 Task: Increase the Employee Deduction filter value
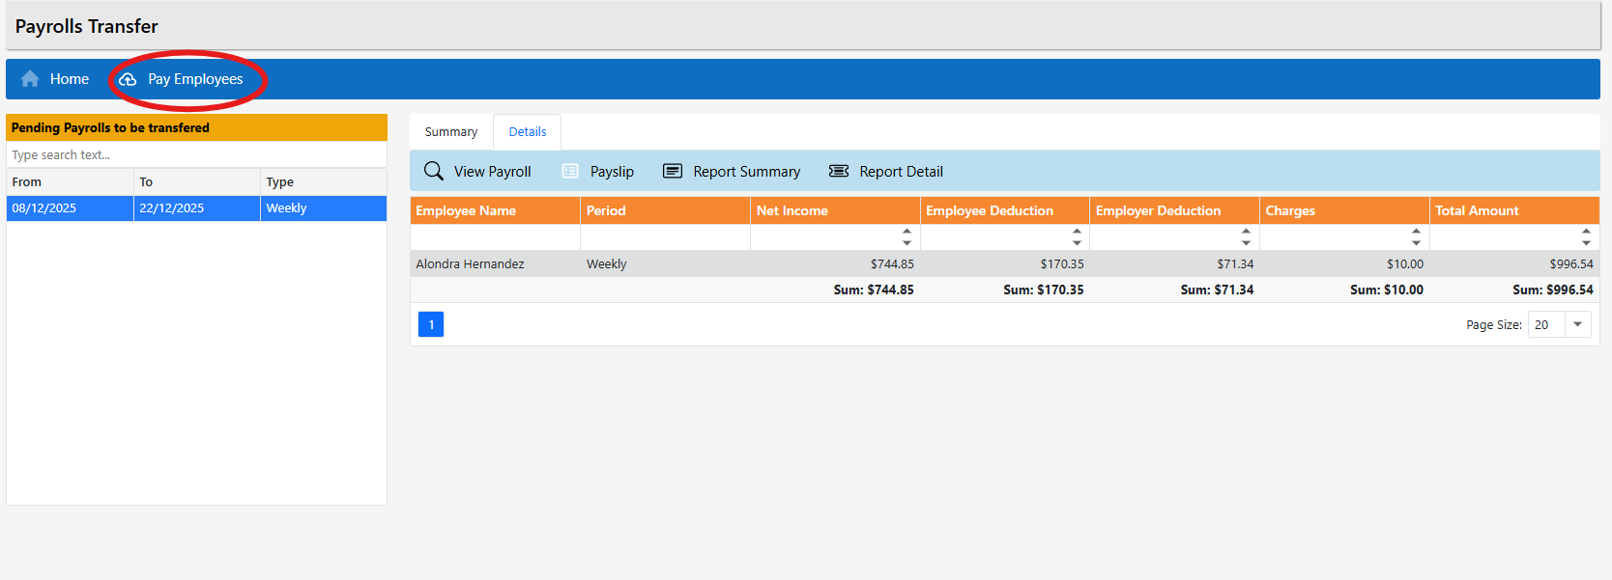coord(1078,232)
